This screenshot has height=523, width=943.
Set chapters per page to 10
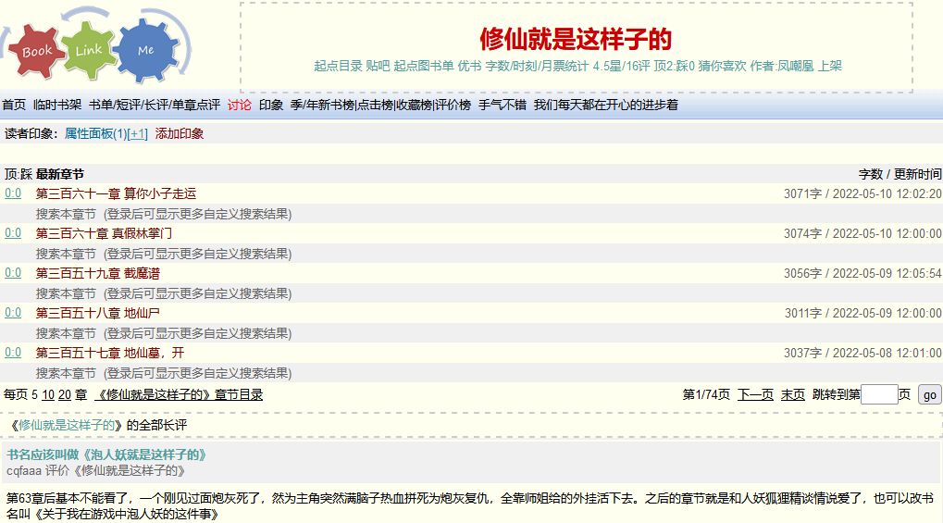point(48,395)
